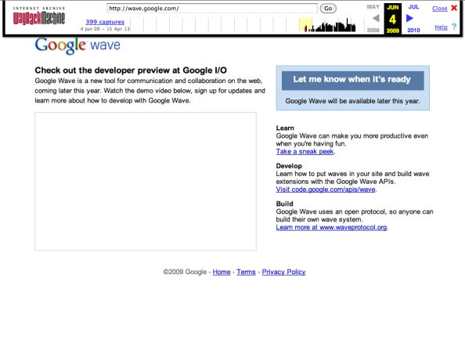The image size is (465, 350).
Task: Click the Develop section heading
Action: click(289, 166)
